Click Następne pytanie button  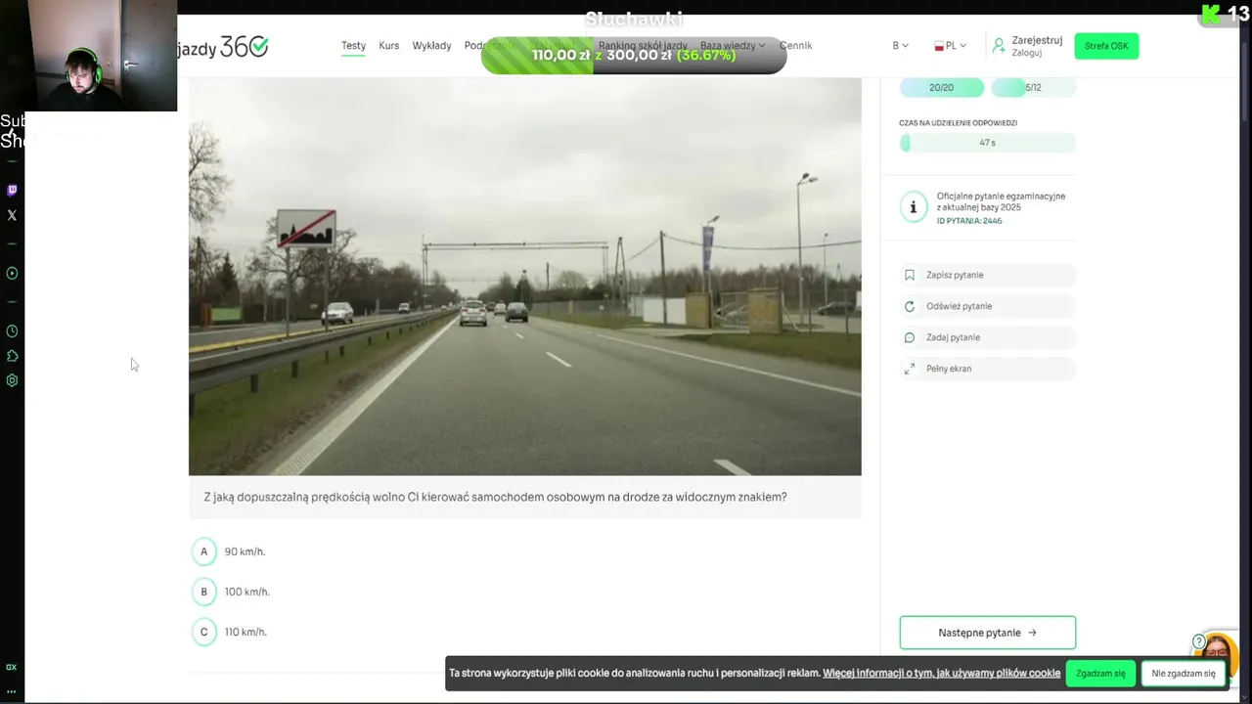click(x=987, y=633)
